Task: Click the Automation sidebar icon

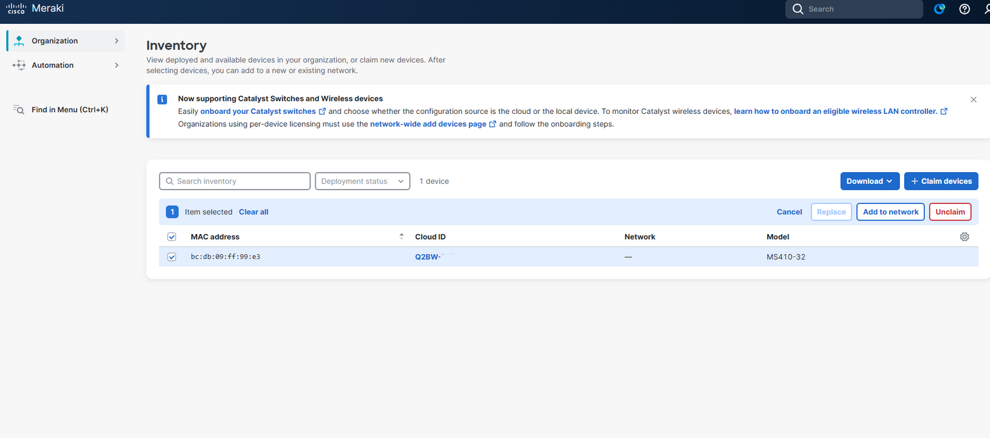Action: 19,65
